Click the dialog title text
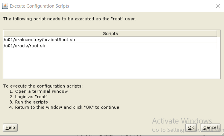This screenshot has height=136, width=224. 39,6
